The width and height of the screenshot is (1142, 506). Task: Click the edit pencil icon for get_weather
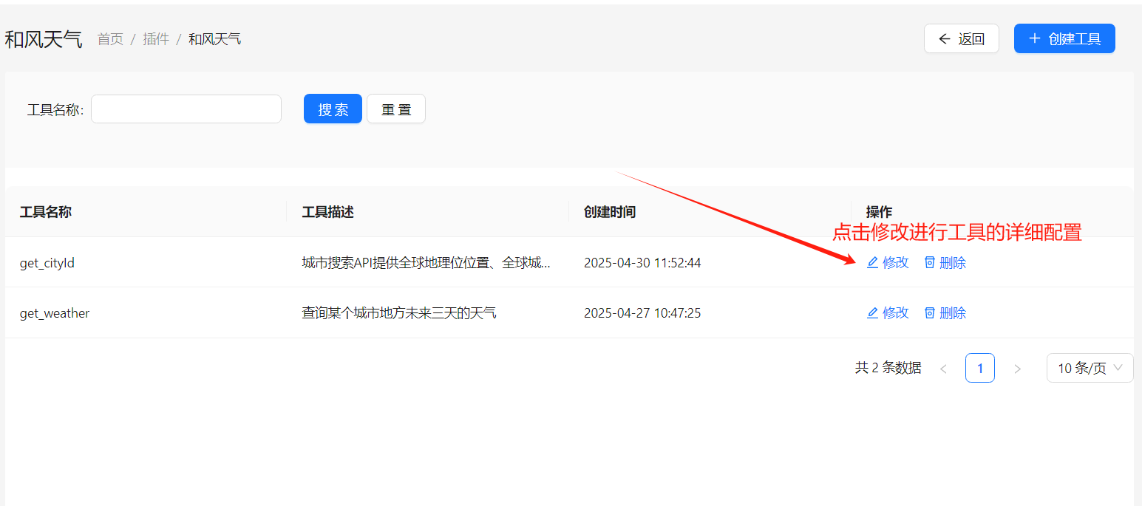872,313
